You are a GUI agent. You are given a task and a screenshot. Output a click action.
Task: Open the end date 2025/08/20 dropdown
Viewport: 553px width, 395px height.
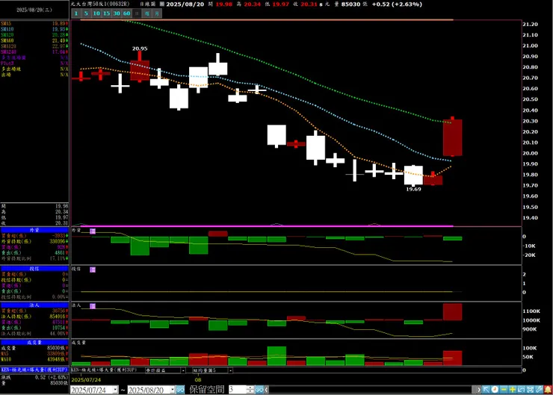coord(172,390)
